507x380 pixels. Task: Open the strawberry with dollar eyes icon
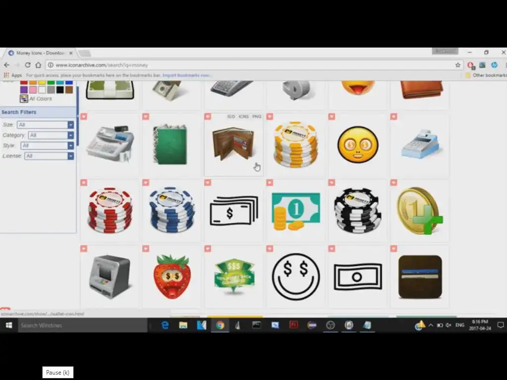[x=172, y=277]
